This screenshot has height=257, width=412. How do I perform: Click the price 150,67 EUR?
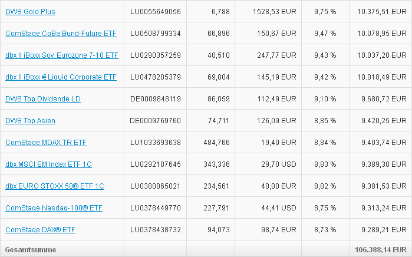click(x=276, y=34)
